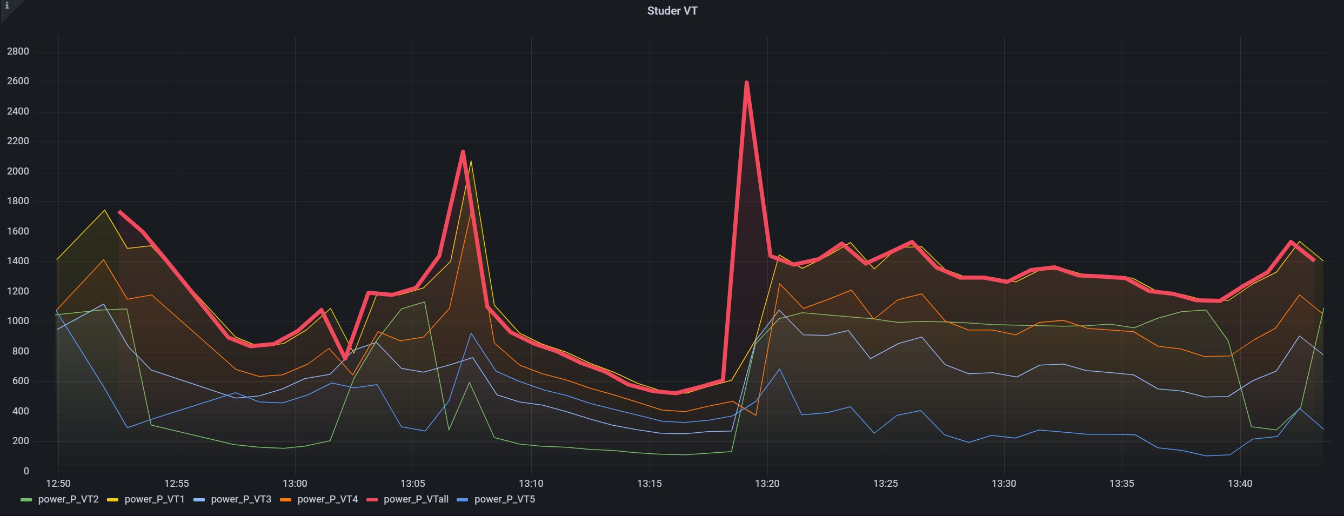The width and height of the screenshot is (1344, 516).
Task: Click the 13:30 time axis label
Action: click(1004, 484)
